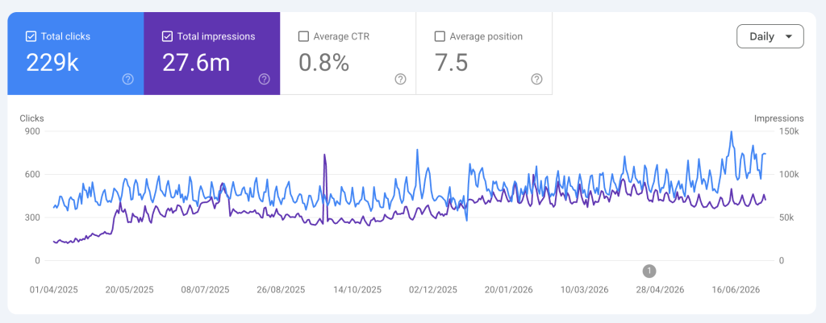Open the Daily granularity dropdown
Screen dimensions: 826x323
click(770, 36)
